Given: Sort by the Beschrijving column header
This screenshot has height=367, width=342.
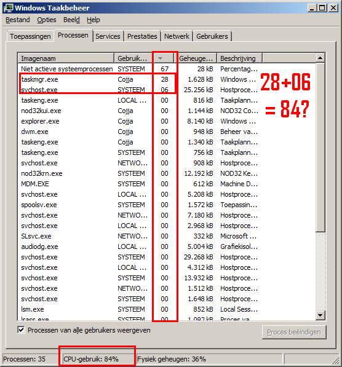Looking at the screenshot, I should tap(240, 58).
